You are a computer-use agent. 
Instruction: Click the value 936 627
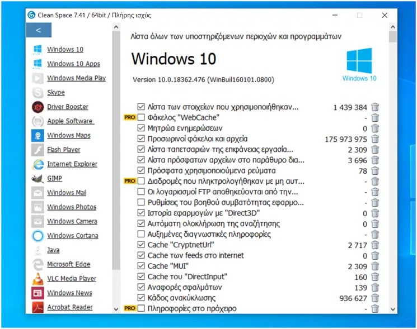click(353, 298)
